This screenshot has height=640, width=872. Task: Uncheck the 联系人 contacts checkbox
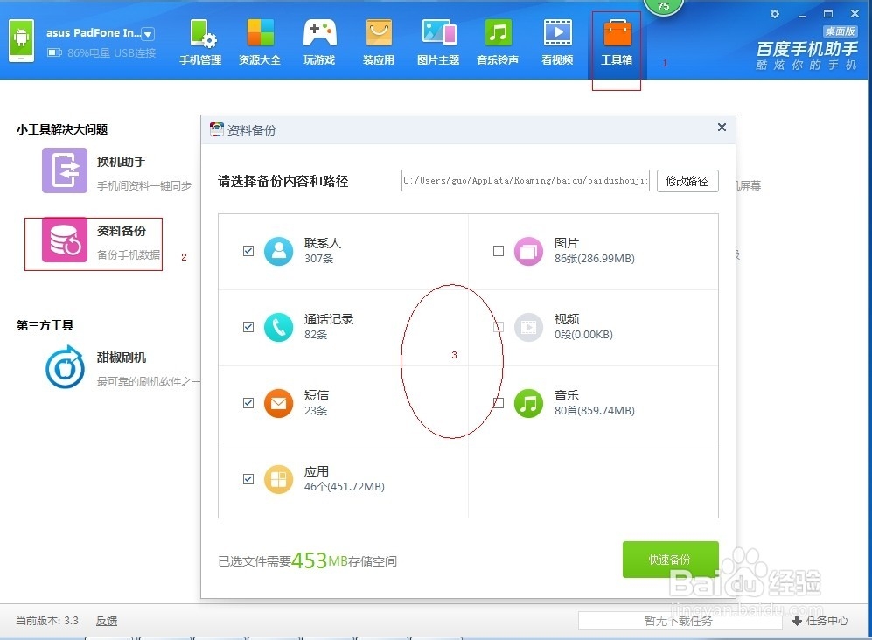[248, 251]
